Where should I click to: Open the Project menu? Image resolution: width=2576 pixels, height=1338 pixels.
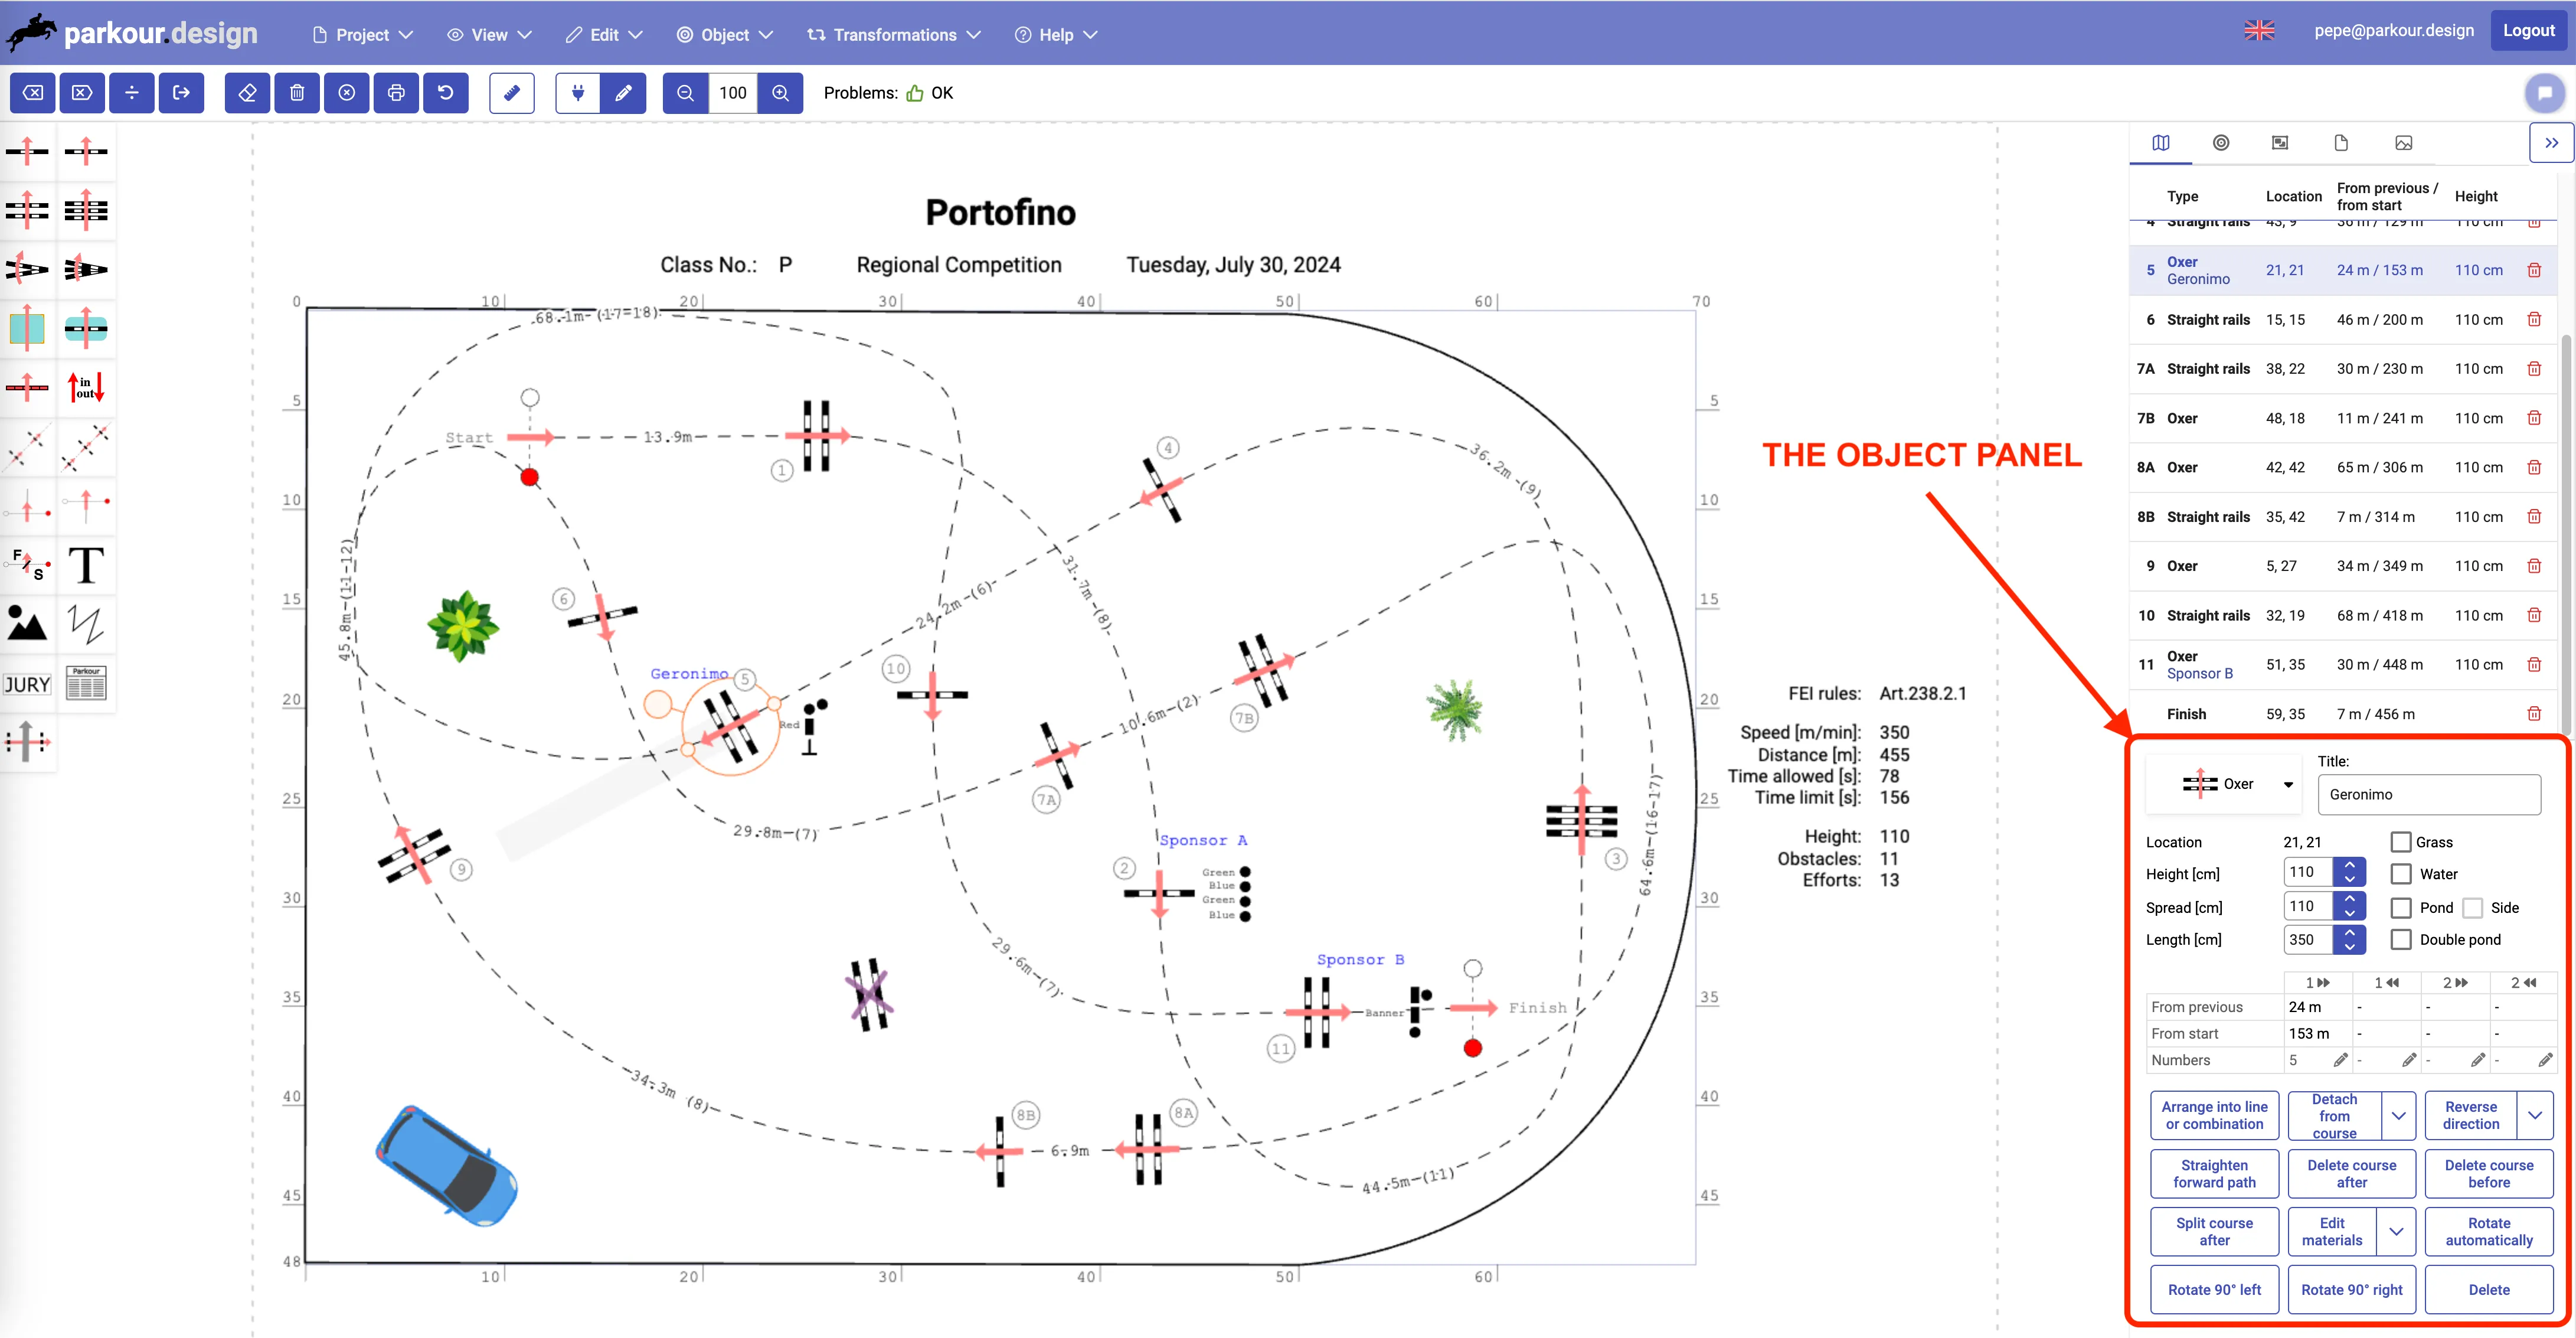click(x=362, y=35)
